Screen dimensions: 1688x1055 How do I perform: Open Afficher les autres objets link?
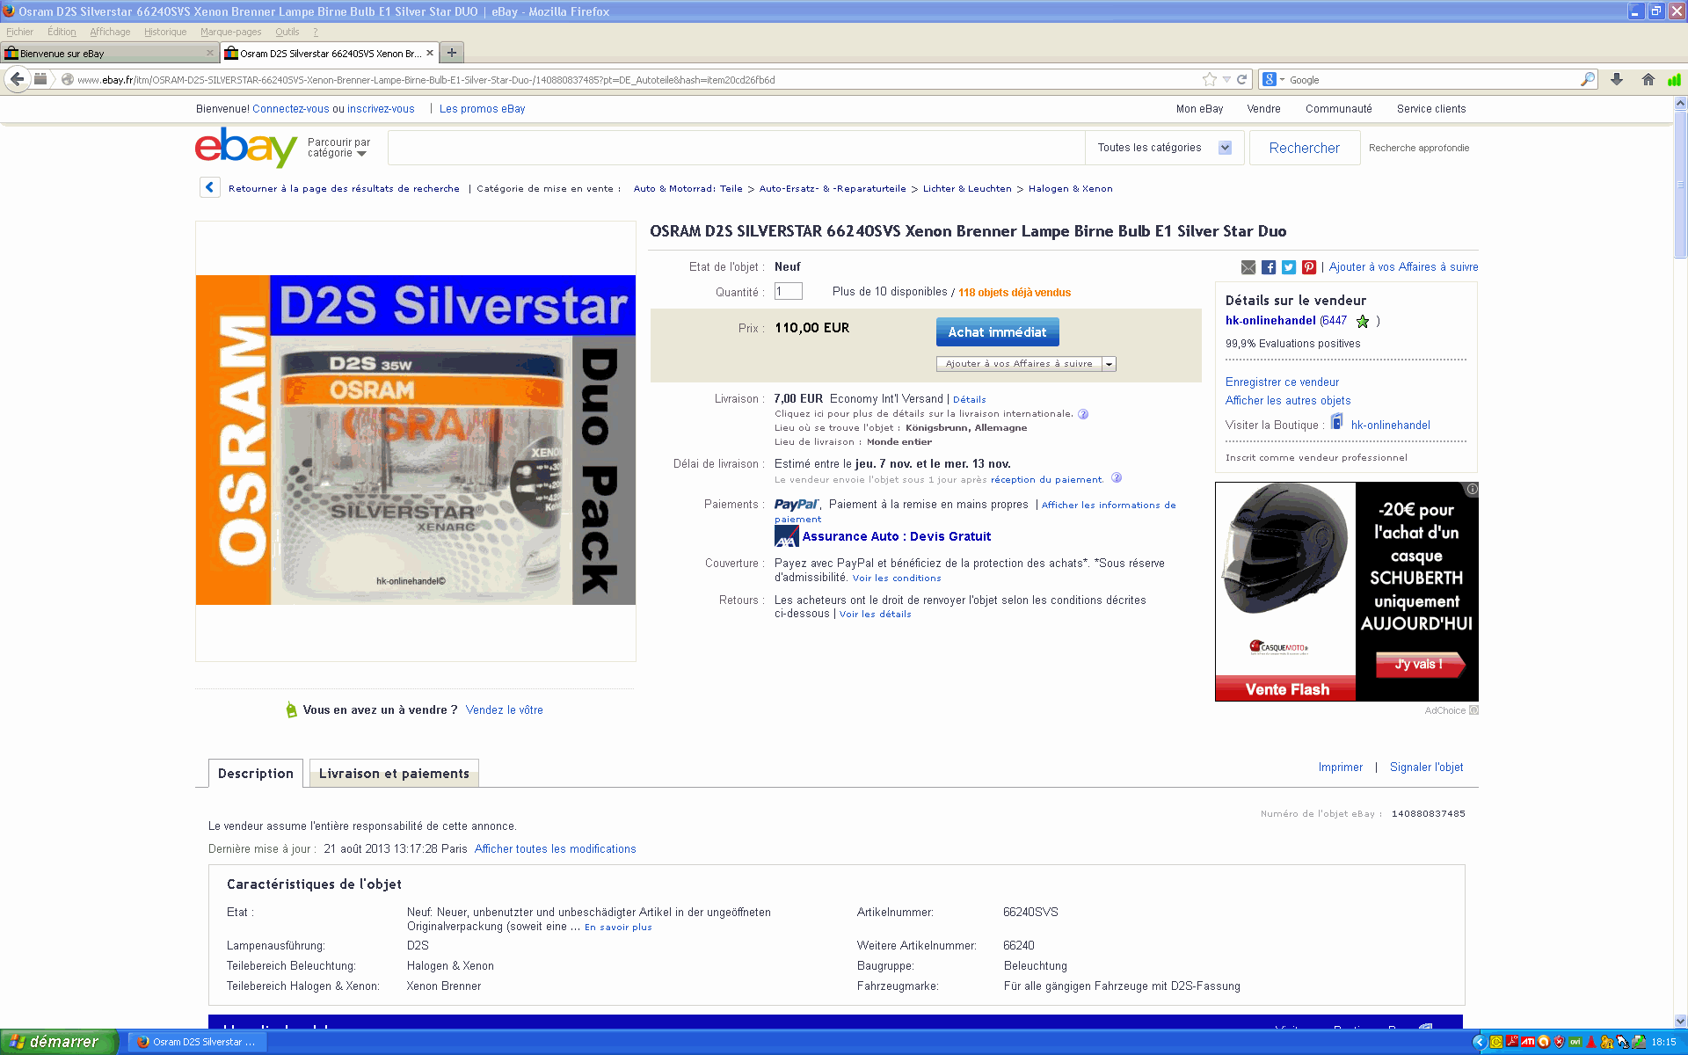1288,401
